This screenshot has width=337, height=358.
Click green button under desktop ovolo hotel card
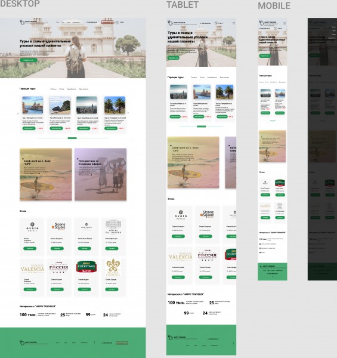click(x=30, y=248)
